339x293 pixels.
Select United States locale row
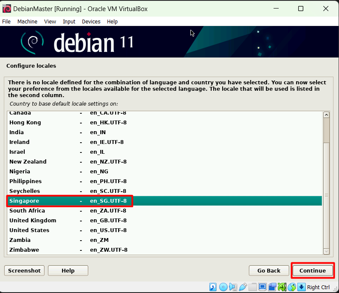click(x=164, y=230)
